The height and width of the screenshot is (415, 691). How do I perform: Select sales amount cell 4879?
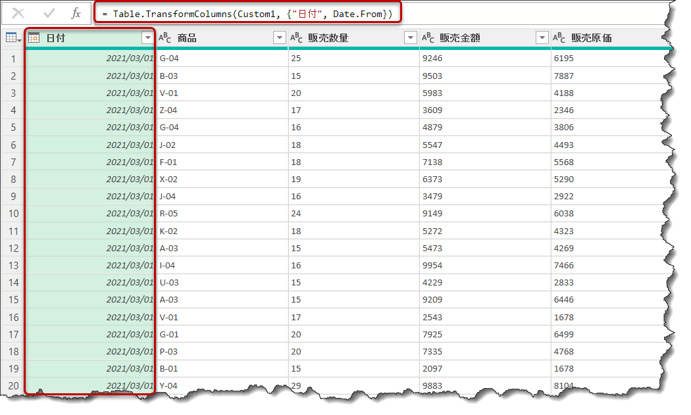click(x=485, y=128)
